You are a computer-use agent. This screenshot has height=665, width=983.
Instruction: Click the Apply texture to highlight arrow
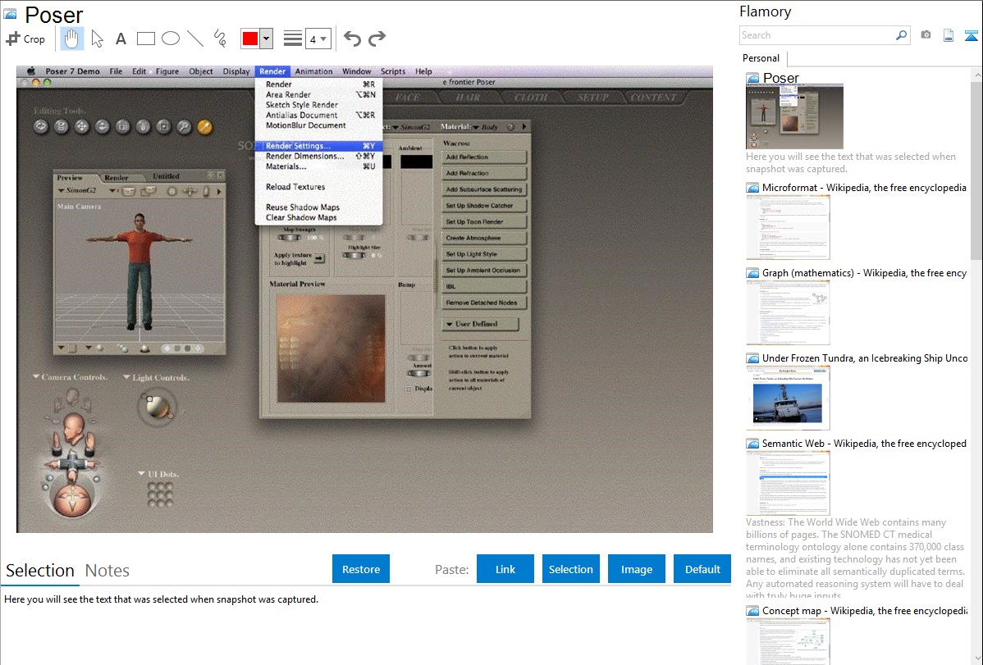(x=319, y=258)
